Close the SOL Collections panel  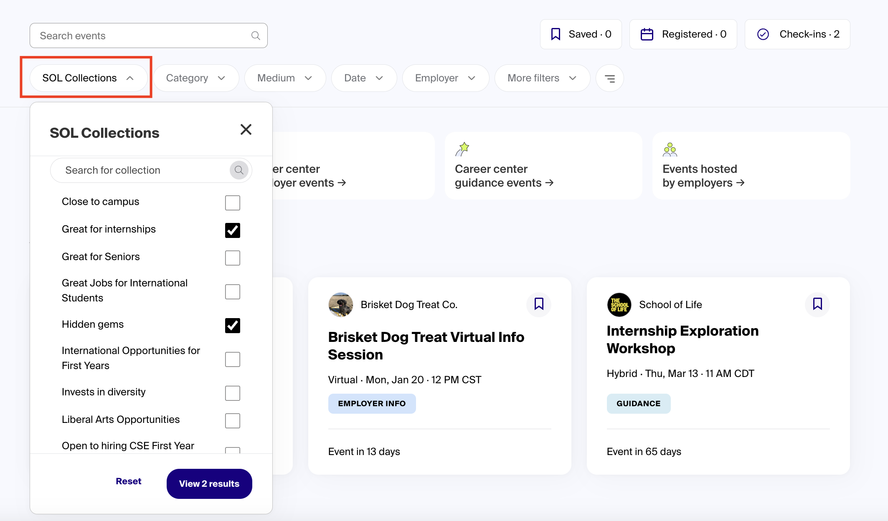[x=246, y=129]
